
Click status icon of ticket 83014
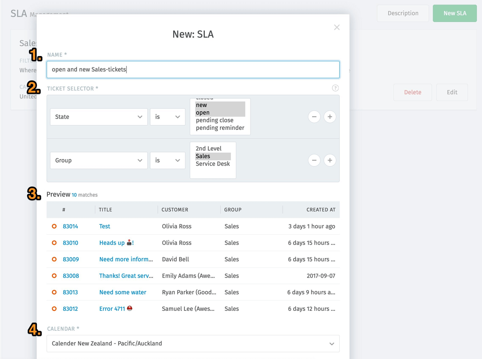pos(54,226)
